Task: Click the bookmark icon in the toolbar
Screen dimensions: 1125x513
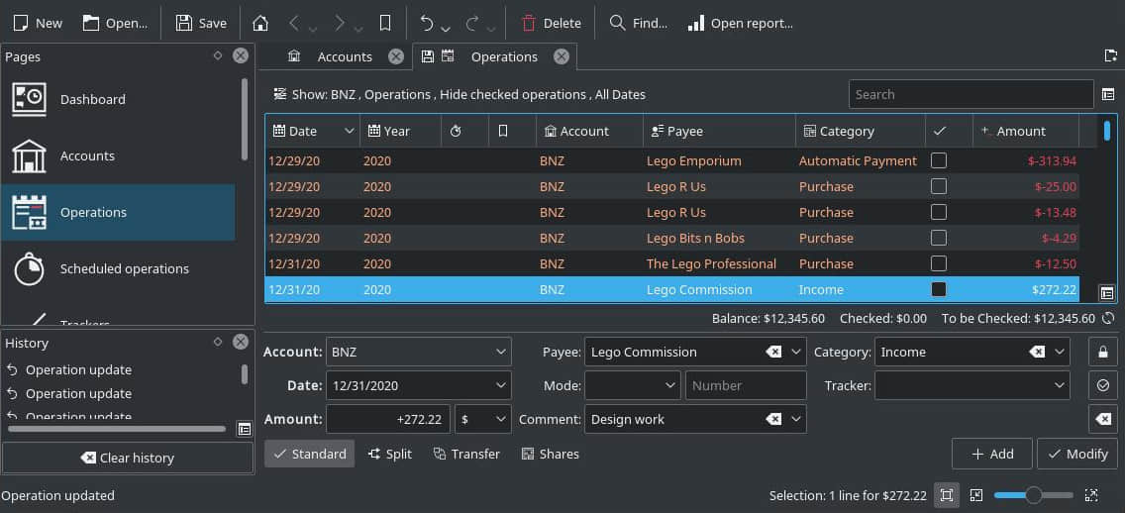Action: pos(385,23)
